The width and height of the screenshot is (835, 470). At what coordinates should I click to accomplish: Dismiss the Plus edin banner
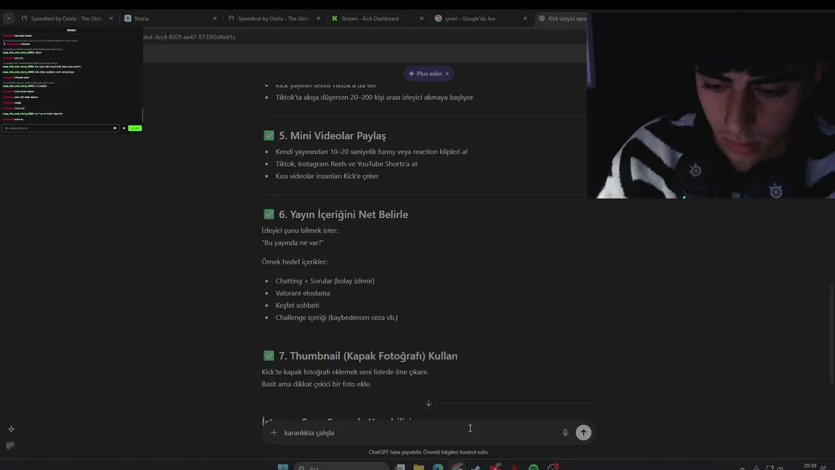[x=447, y=74]
